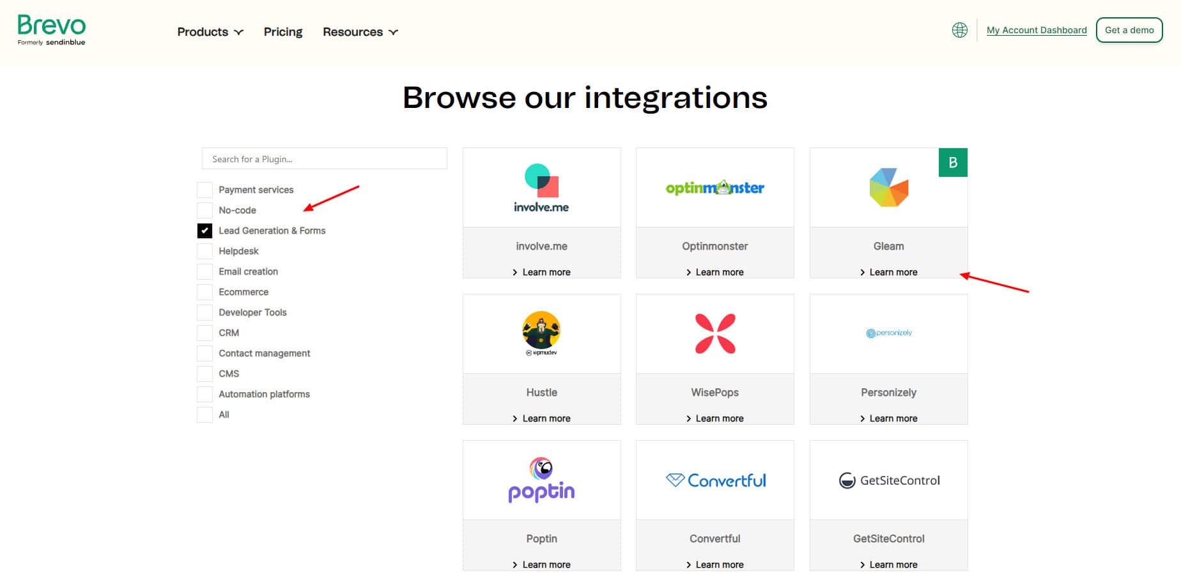The image size is (1181, 585).
Task: Enable the No-code filter checkbox
Action: (205, 210)
